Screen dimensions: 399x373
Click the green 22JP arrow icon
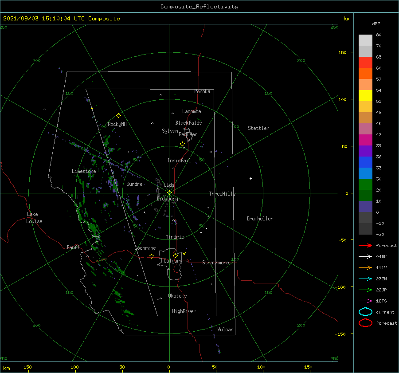tap(365, 290)
